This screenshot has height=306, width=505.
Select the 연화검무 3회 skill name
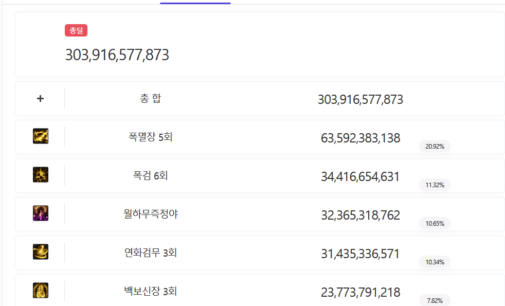pyautogui.click(x=151, y=253)
